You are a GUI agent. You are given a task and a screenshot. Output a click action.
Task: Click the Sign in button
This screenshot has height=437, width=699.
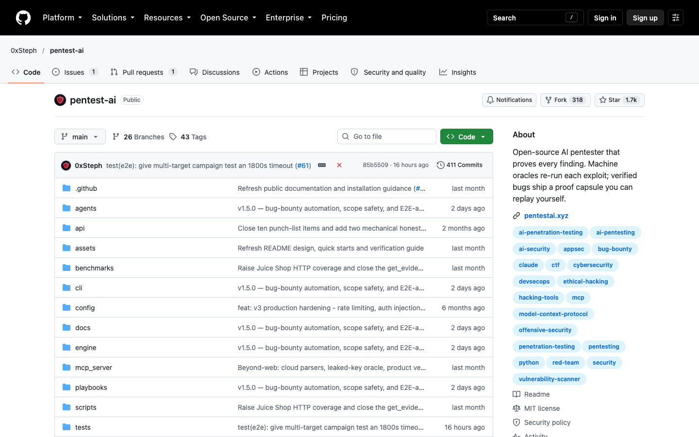[605, 17]
